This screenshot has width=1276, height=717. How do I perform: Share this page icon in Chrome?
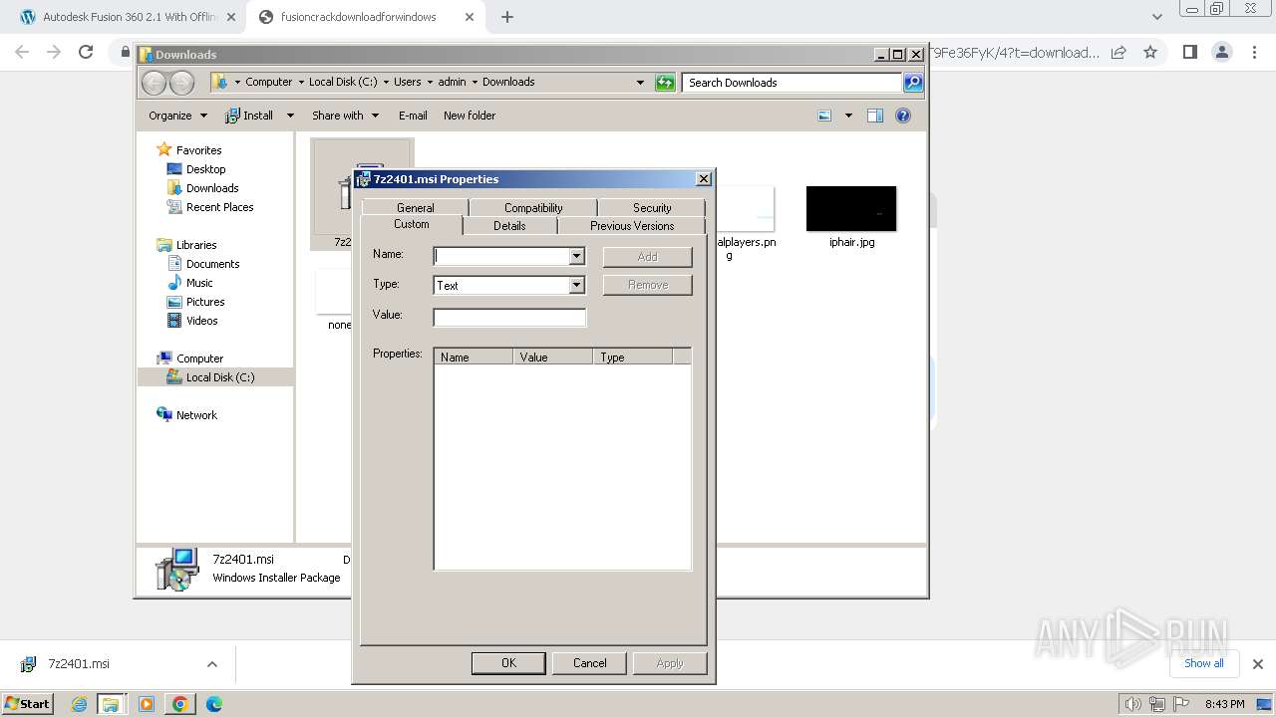[1118, 52]
